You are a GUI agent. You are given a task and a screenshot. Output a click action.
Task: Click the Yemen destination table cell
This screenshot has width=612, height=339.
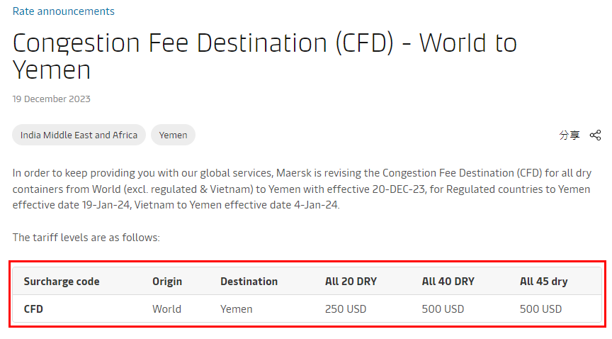[x=236, y=309]
